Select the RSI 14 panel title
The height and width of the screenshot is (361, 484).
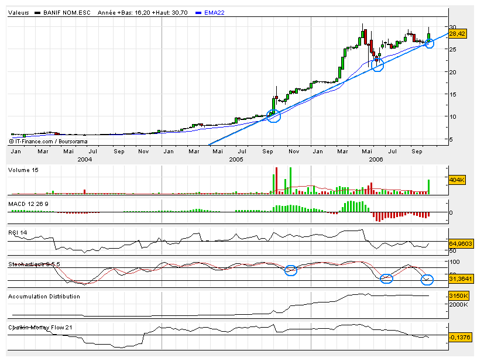[18, 233]
